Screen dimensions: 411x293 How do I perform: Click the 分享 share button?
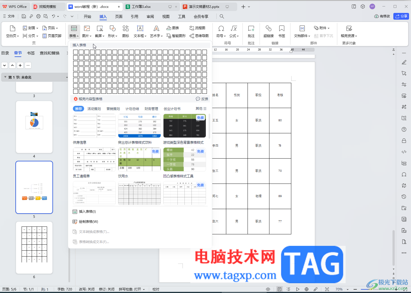tap(401, 16)
